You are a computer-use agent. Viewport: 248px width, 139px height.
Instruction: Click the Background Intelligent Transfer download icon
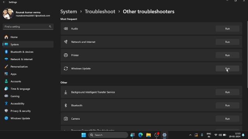[x=66, y=92]
